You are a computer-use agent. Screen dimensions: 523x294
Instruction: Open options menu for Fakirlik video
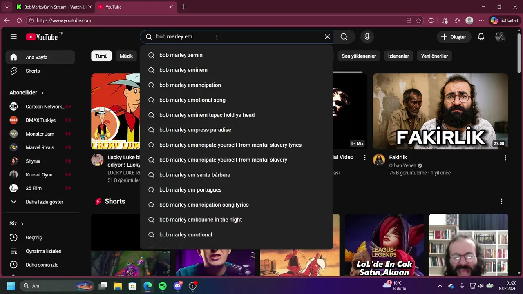505,158
